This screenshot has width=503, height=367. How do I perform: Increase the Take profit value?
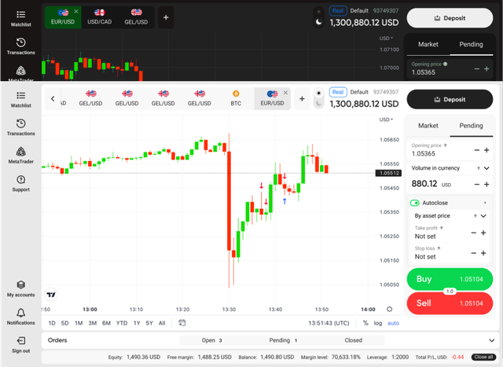click(x=483, y=233)
